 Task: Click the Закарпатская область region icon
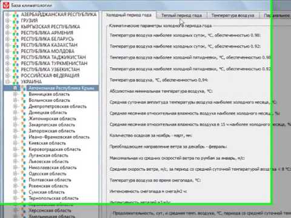click(24, 125)
